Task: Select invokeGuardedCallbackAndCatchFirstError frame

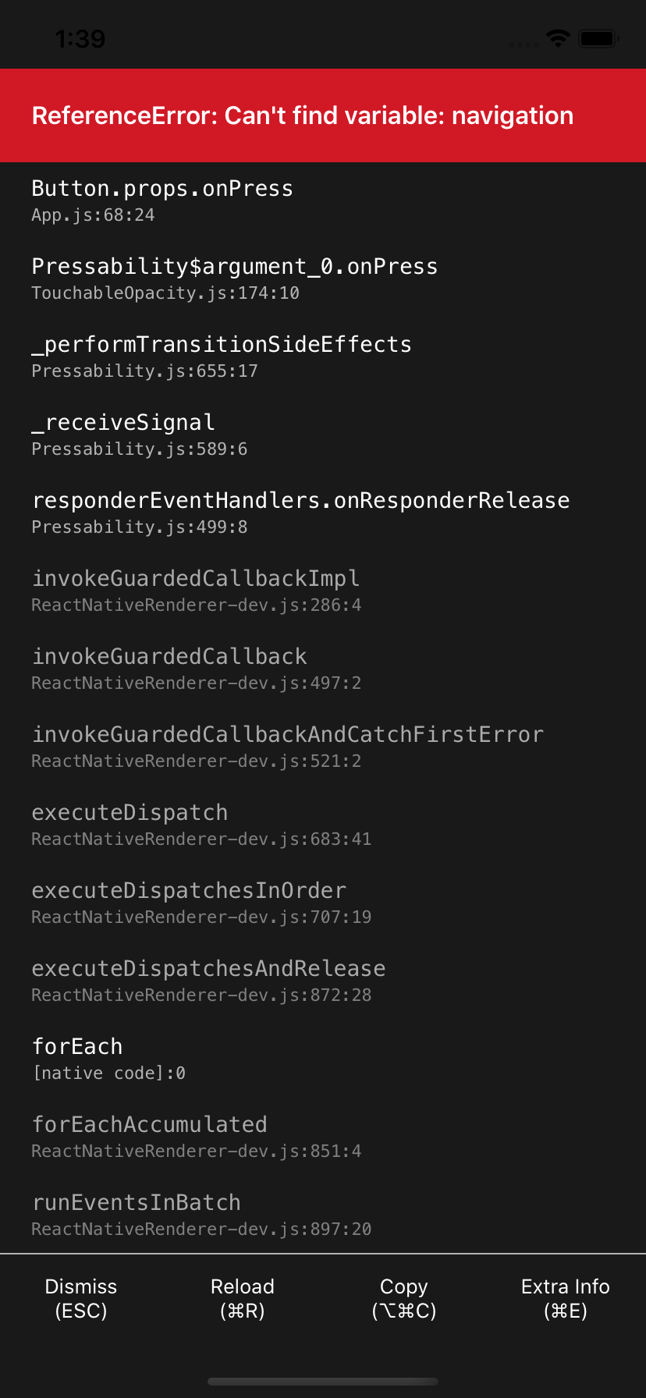Action: [323, 747]
